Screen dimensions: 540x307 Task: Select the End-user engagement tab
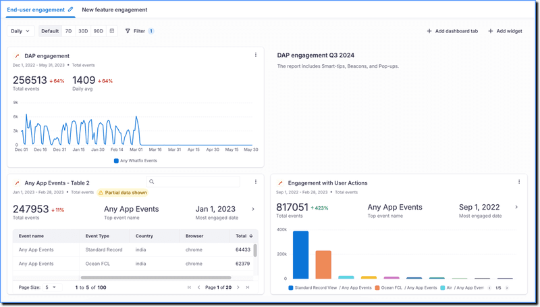pos(35,9)
